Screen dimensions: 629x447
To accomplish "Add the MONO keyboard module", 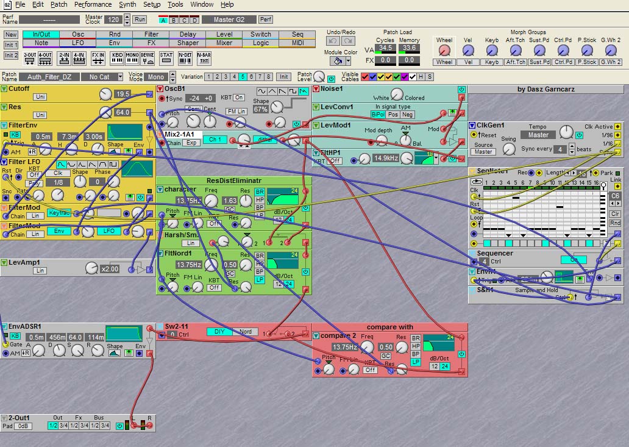I will click(x=132, y=58).
